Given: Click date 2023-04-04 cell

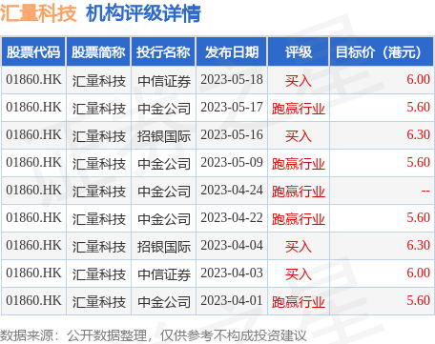Looking at the screenshot, I should (232, 245).
